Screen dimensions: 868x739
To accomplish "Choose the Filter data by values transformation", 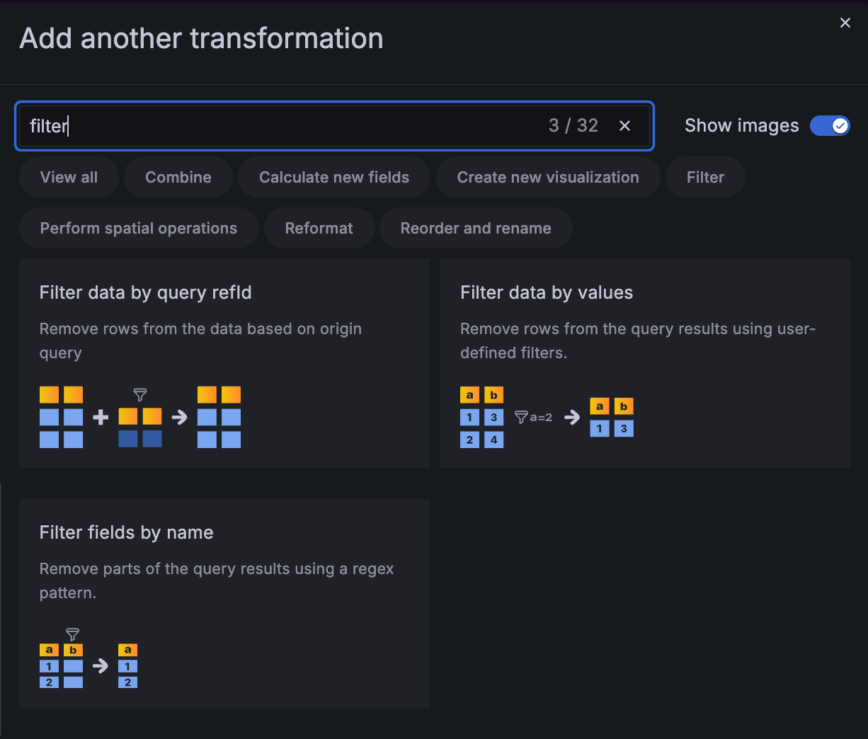I will (x=644, y=362).
